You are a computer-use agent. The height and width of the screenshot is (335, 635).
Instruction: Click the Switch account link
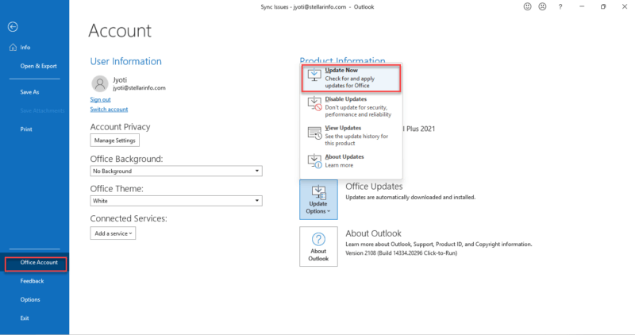[x=109, y=110]
